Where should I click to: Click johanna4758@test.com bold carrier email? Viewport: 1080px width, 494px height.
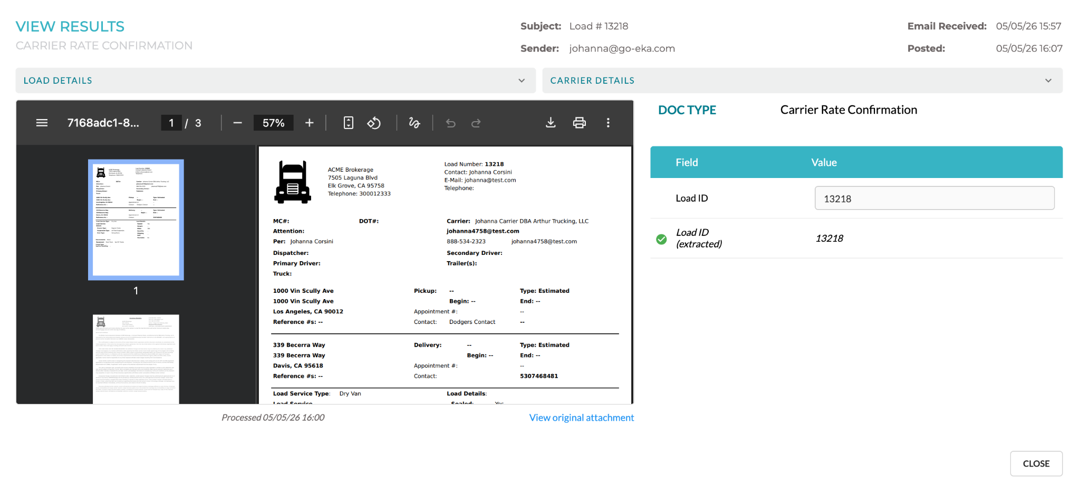coord(483,231)
